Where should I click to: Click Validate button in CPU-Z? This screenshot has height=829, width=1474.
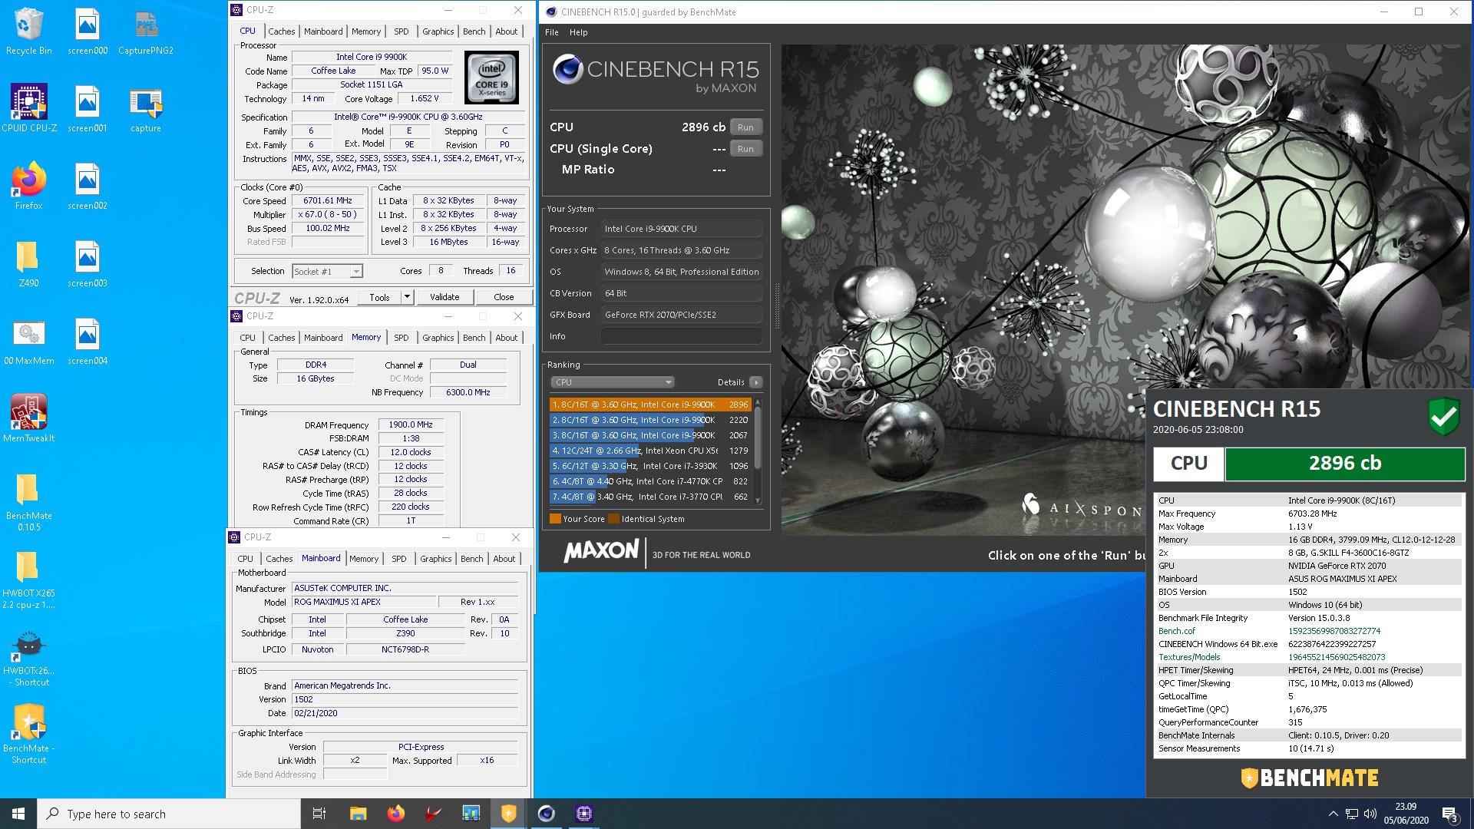pyautogui.click(x=445, y=297)
